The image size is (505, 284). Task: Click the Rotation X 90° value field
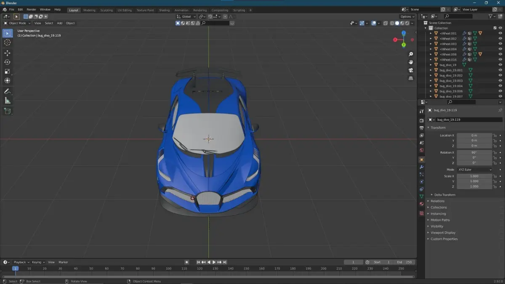(474, 153)
